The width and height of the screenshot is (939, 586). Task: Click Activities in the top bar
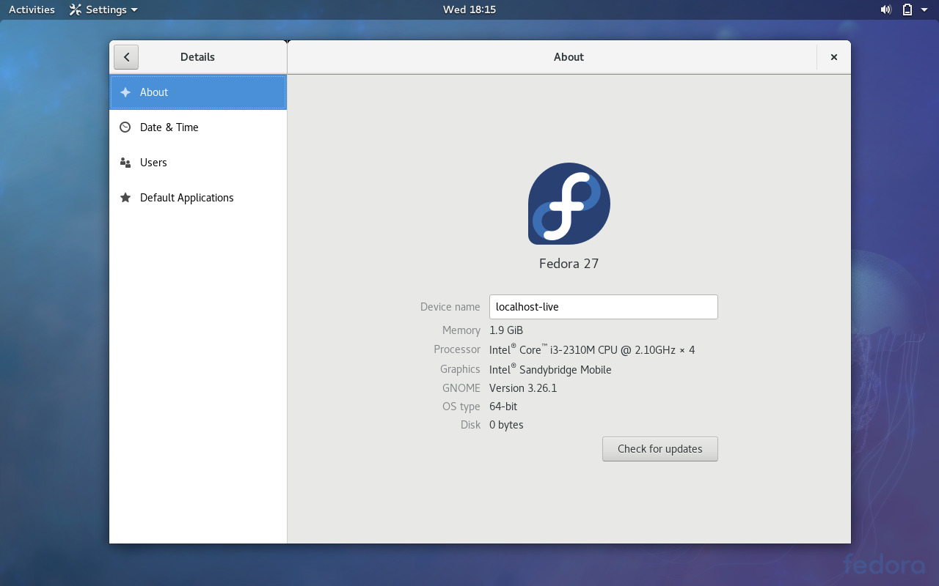(31, 10)
